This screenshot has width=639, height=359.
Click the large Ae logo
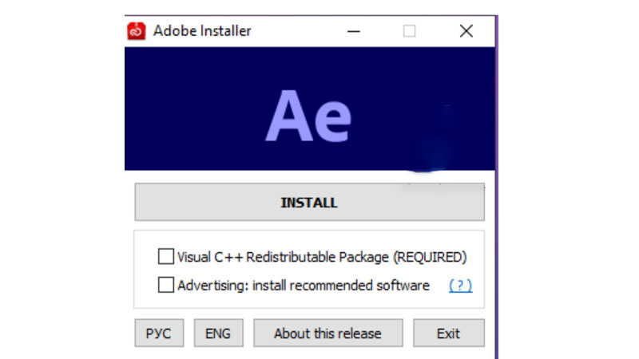[308, 116]
